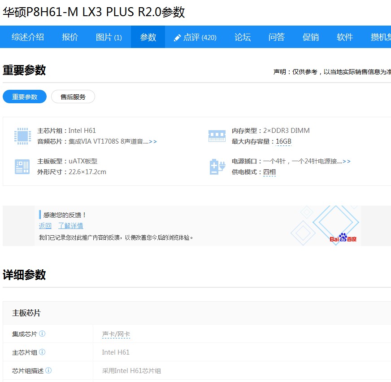Select the 参数 tab
Viewport: 391px width, 382px height.
[x=148, y=37]
